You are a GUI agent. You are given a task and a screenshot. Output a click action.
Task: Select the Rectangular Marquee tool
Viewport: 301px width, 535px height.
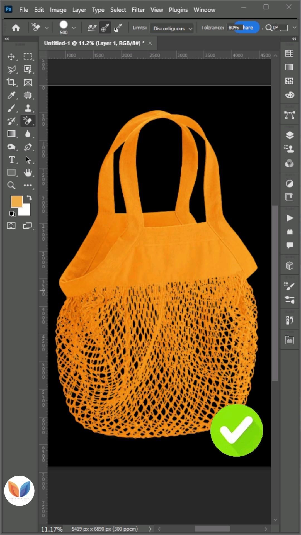point(28,57)
